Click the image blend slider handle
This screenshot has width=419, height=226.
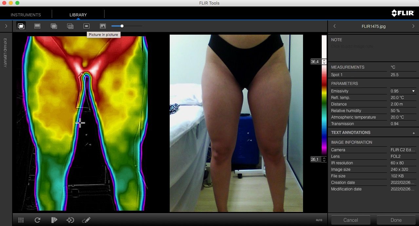[122, 26]
